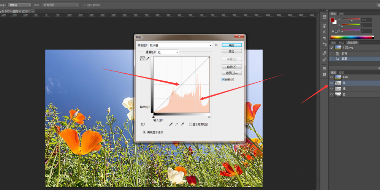380x190 pixels.
Task: Select the pencil draw-curve tool
Action: pos(148,59)
